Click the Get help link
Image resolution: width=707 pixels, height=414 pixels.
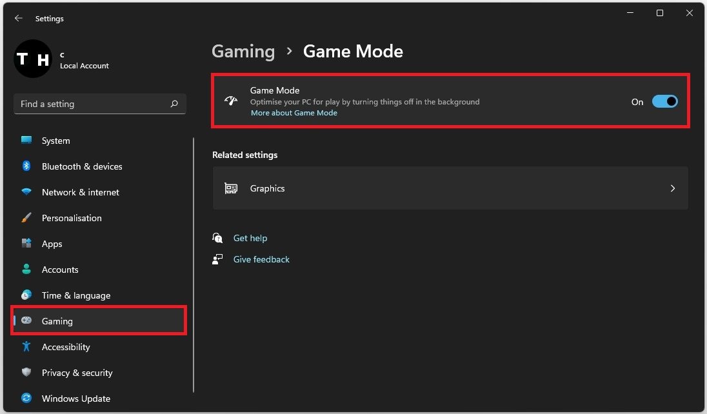point(250,238)
